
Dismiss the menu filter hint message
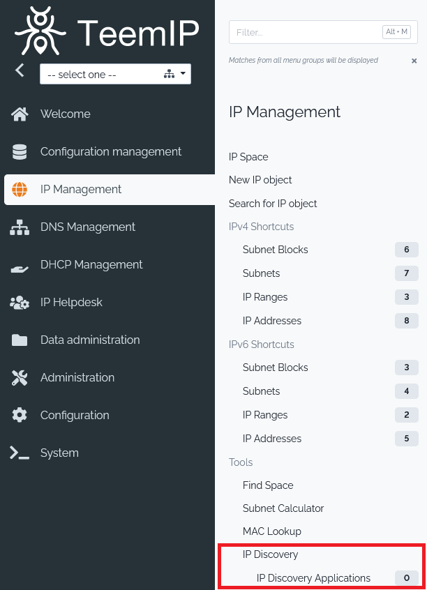pos(414,61)
